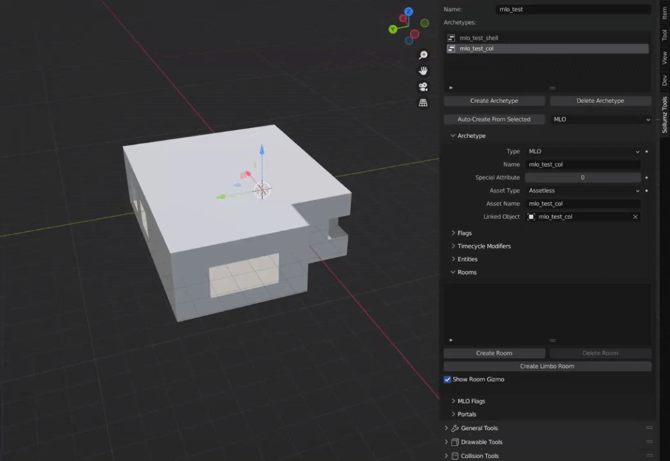
Task: Click the object icon in Linked Object field
Action: (531, 217)
